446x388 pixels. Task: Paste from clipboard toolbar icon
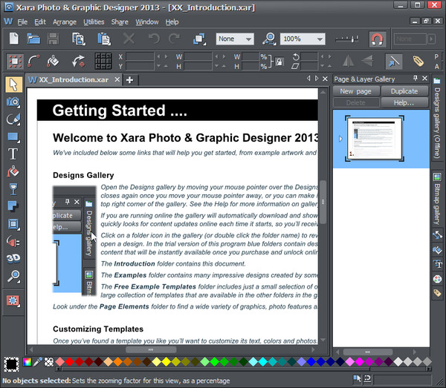click(104, 39)
